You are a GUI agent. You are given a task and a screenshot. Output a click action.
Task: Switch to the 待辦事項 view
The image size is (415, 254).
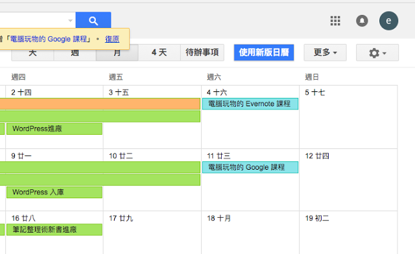tap(202, 52)
